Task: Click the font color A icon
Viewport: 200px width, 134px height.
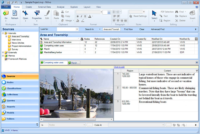Action: [90, 16]
